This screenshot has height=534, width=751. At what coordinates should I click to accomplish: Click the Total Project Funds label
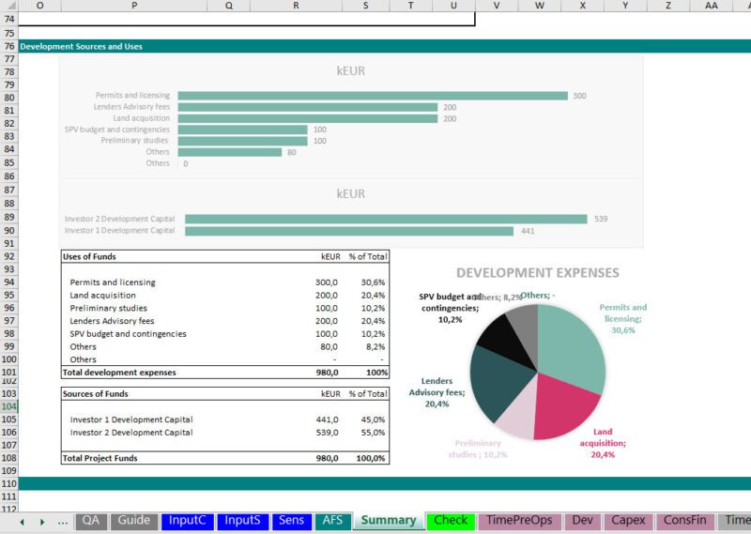[x=100, y=458]
